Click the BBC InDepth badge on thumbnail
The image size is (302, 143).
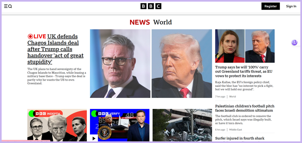(47, 114)
